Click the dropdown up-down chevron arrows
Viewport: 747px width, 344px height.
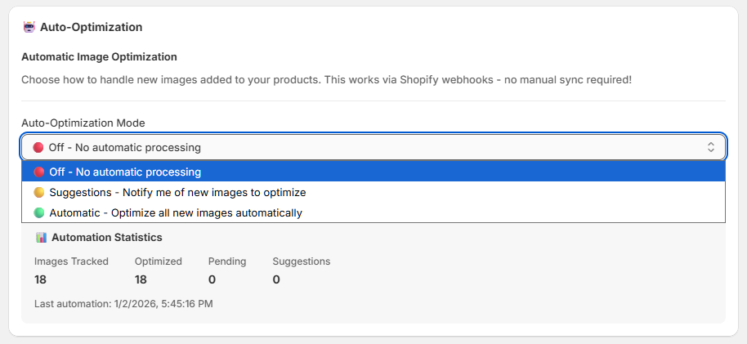[711, 147]
